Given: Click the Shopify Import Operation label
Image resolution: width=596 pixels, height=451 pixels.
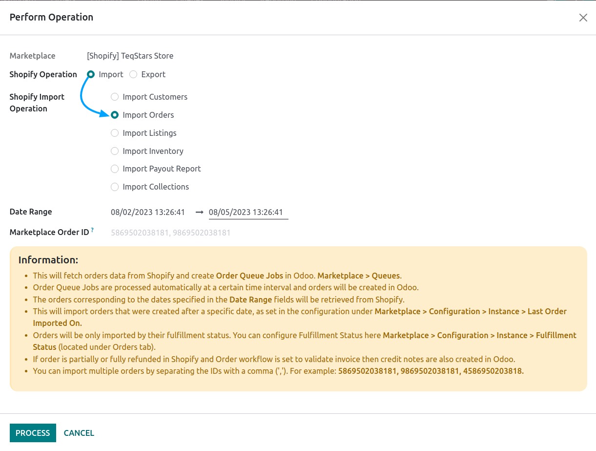Looking at the screenshot, I should tap(37, 103).
